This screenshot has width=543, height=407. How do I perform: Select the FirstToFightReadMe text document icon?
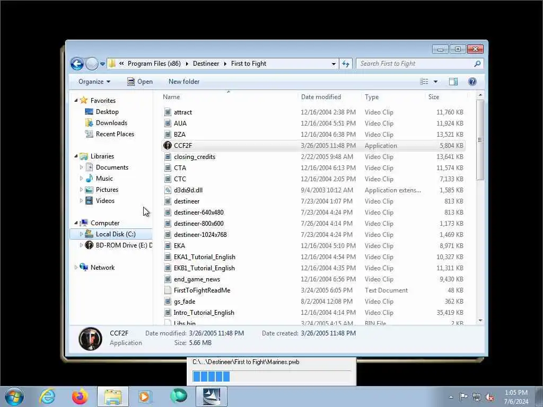[168, 290]
